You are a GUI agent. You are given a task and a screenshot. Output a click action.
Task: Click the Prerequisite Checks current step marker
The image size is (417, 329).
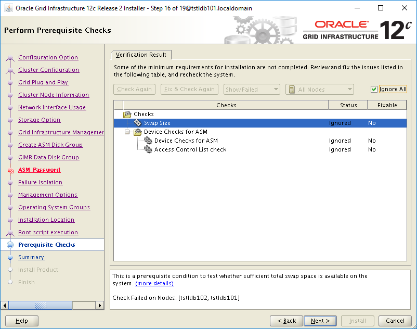pyautogui.click(x=10, y=245)
